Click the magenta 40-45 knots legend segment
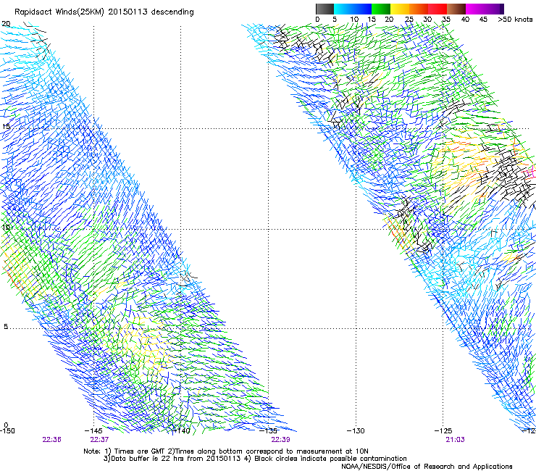Viewport: 536px width, 471px height. coord(475,9)
